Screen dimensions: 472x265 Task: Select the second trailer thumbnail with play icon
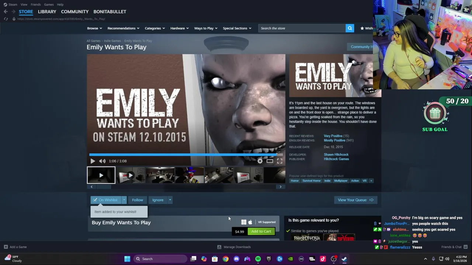tap(131, 175)
